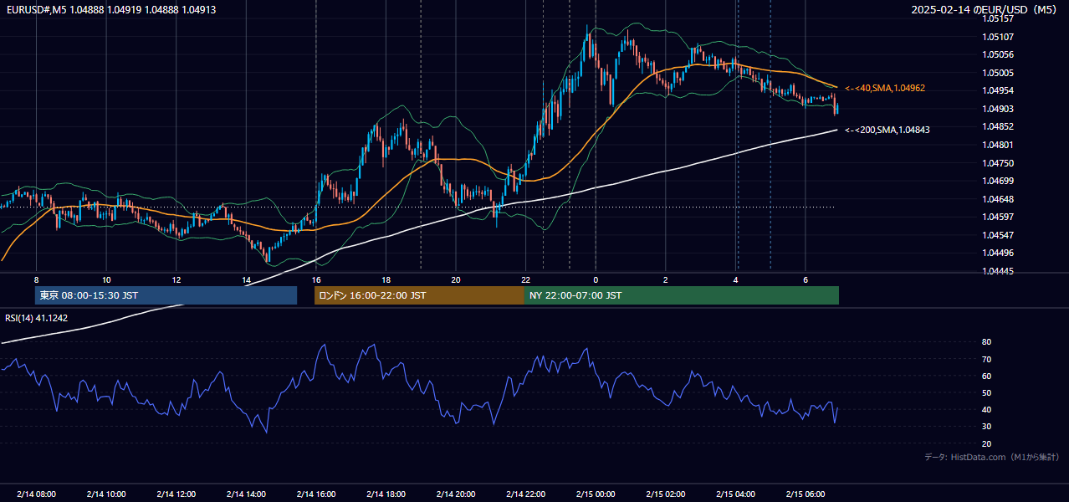The width and height of the screenshot is (1069, 502).
Task: Click price level 1.04801 on the axis
Action: (997, 145)
